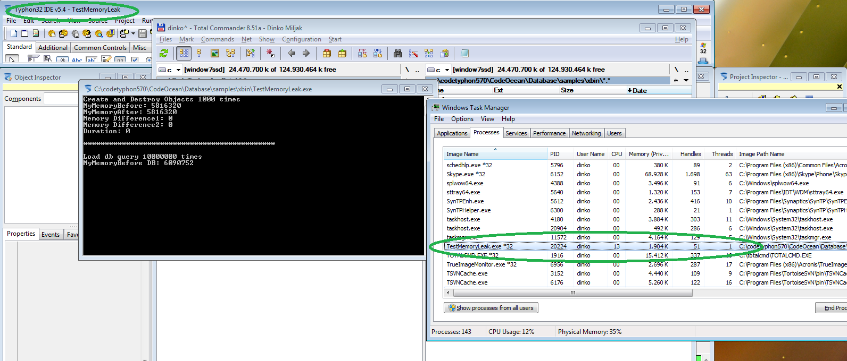
Task: Sort processes by Image Name column
Action: tap(496, 154)
